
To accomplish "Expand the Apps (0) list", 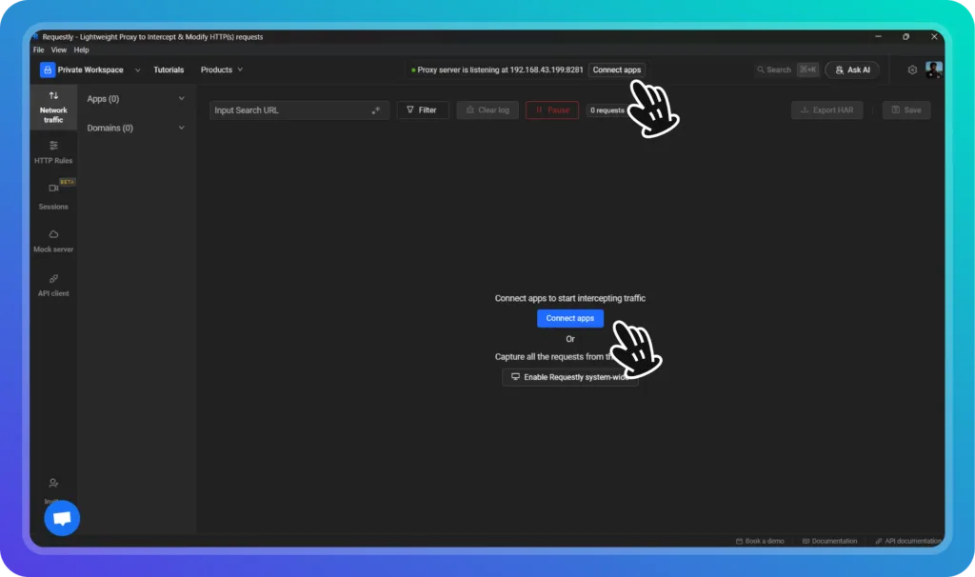I will [x=135, y=99].
